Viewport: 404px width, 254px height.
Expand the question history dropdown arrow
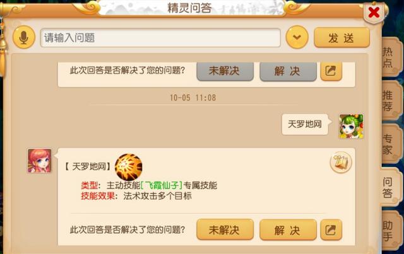pyautogui.click(x=297, y=37)
